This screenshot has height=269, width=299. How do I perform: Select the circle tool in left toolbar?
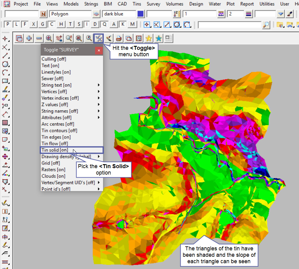(x=5, y=64)
